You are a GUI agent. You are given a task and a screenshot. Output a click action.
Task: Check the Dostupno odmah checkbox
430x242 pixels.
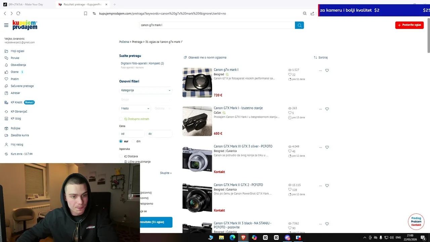(121, 119)
